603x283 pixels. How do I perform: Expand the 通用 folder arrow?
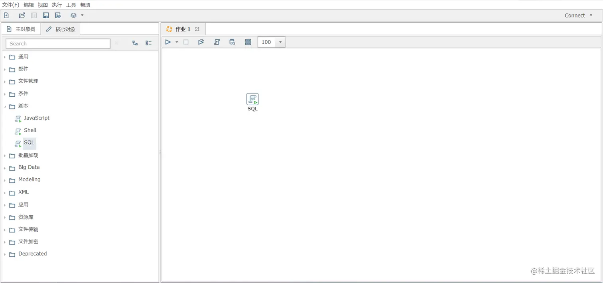pyautogui.click(x=5, y=57)
